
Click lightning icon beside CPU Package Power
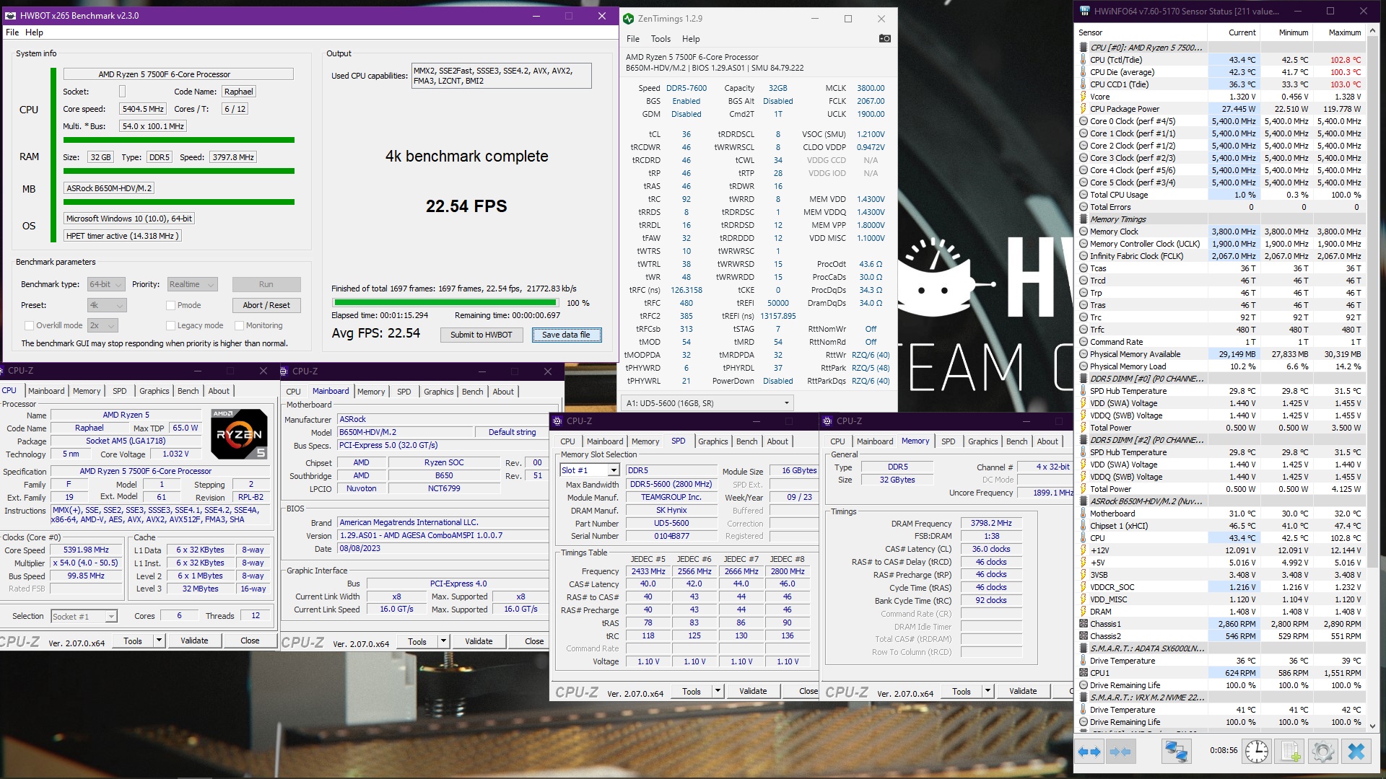1084,109
